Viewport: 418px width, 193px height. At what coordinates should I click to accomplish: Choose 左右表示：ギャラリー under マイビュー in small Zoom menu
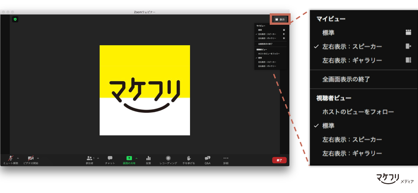tap(267, 38)
